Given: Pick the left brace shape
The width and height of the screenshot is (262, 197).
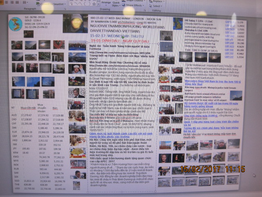Looking at the screenshot, I should (x=85, y=4).
